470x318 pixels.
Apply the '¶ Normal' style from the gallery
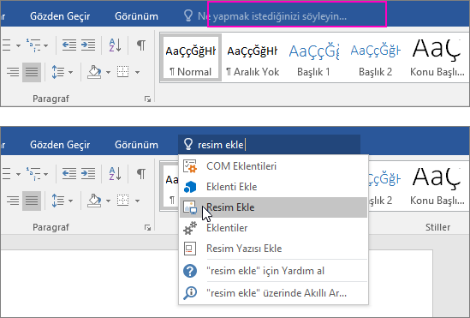click(x=191, y=57)
